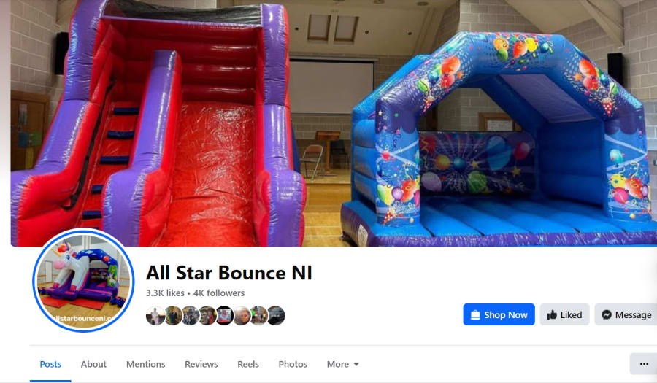Screen dimensions: 657x383
Task: Switch to the About tab
Action: tap(93, 364)
